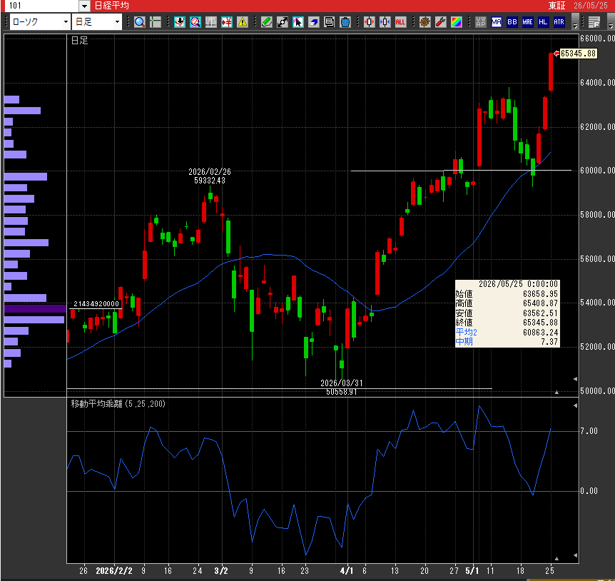Click the red wrench tool icon
This screenshot has height=581, width=615.
[x=440, y=22]
